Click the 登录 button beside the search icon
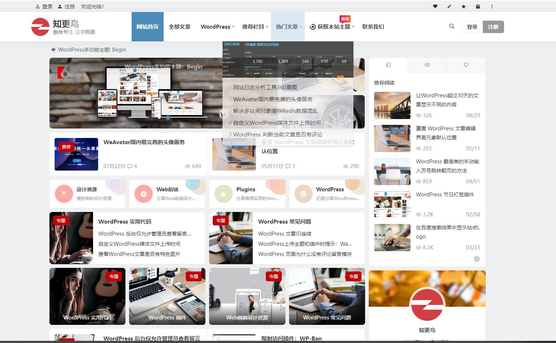Image resolution: width=556 pixels, height=343 pixels. (x=472, y=27)
